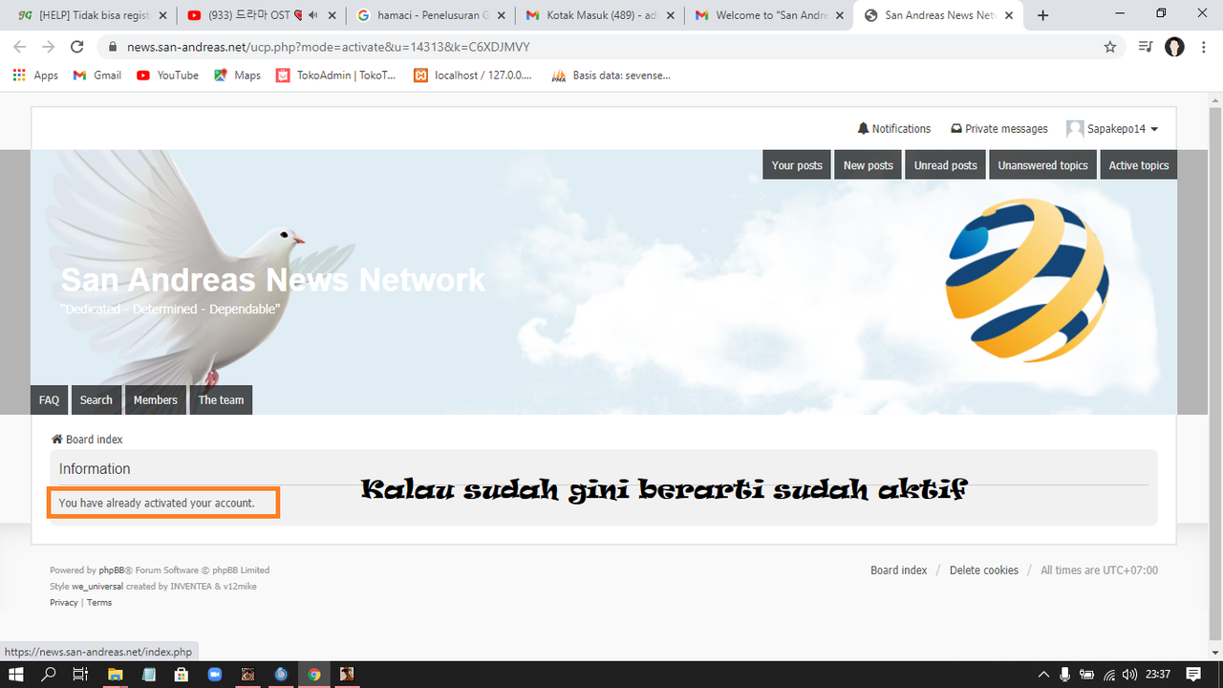Open the forum Search button
Image resolution: width=1223 pixels, height=688 pixels.
[x=96, y=400]
